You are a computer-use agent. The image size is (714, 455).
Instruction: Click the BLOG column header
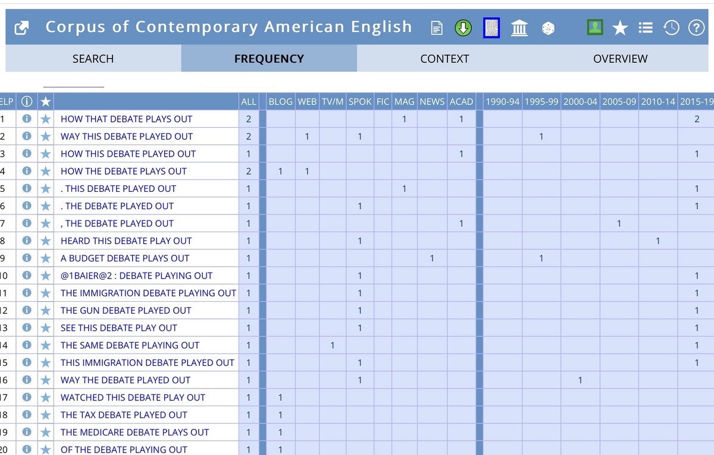pyautogui.click(x=281, y=102)
